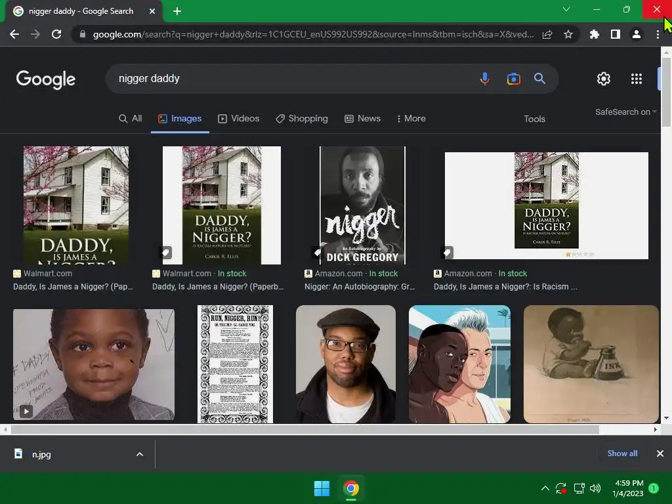Open the SafeSearch on dropdown
672x504 pixels.
pyautogui.click(x=625, y=112)
